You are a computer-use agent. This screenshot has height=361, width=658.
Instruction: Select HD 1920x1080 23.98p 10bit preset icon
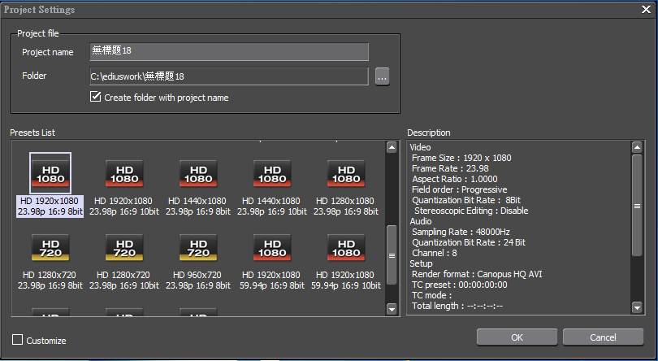coord(124,173)
